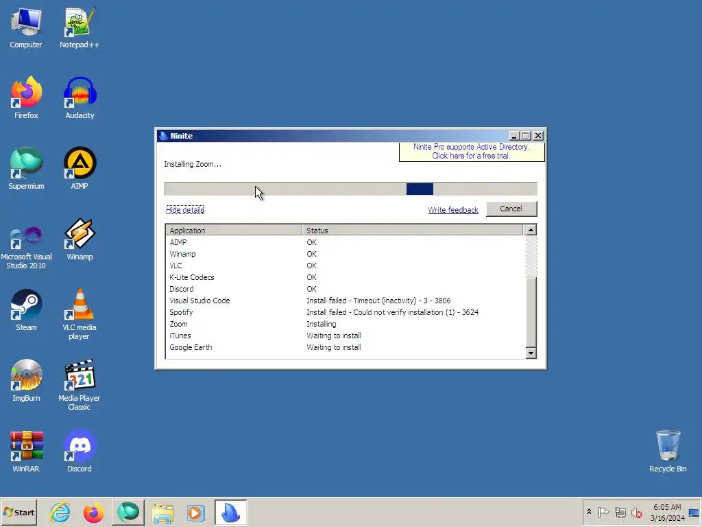Viewport: 702px width, 527px height.
Task: Select the Spotify row in list
Action: click(344, 312)
